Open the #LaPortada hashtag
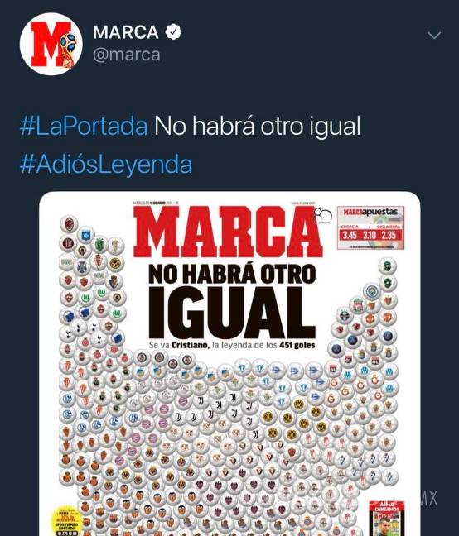Image resolution: width=459 pixels, height=536 pixels. [84, 126]
